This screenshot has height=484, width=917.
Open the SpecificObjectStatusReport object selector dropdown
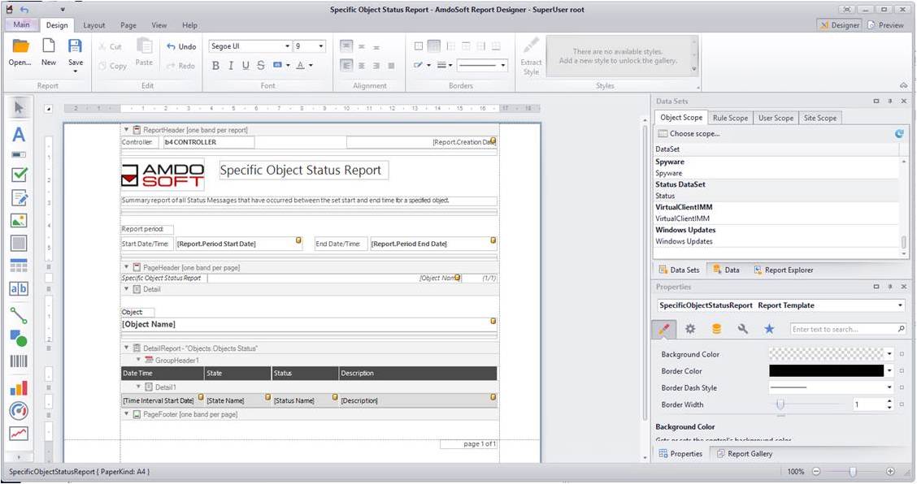[x=900, y=305]
